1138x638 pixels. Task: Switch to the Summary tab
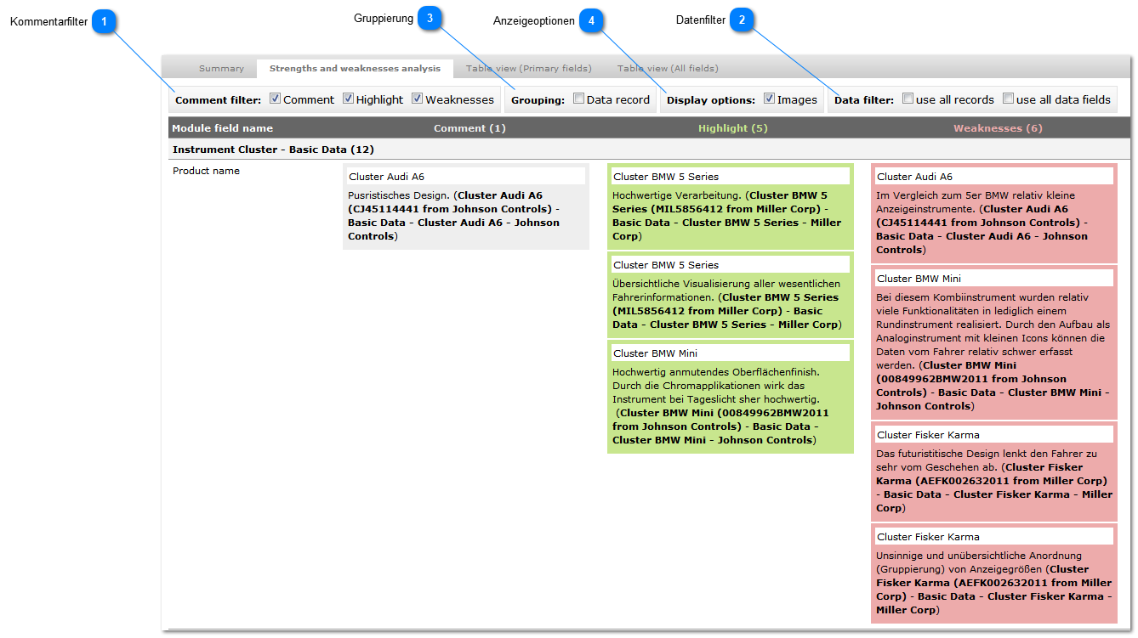[x=221, y=69]
